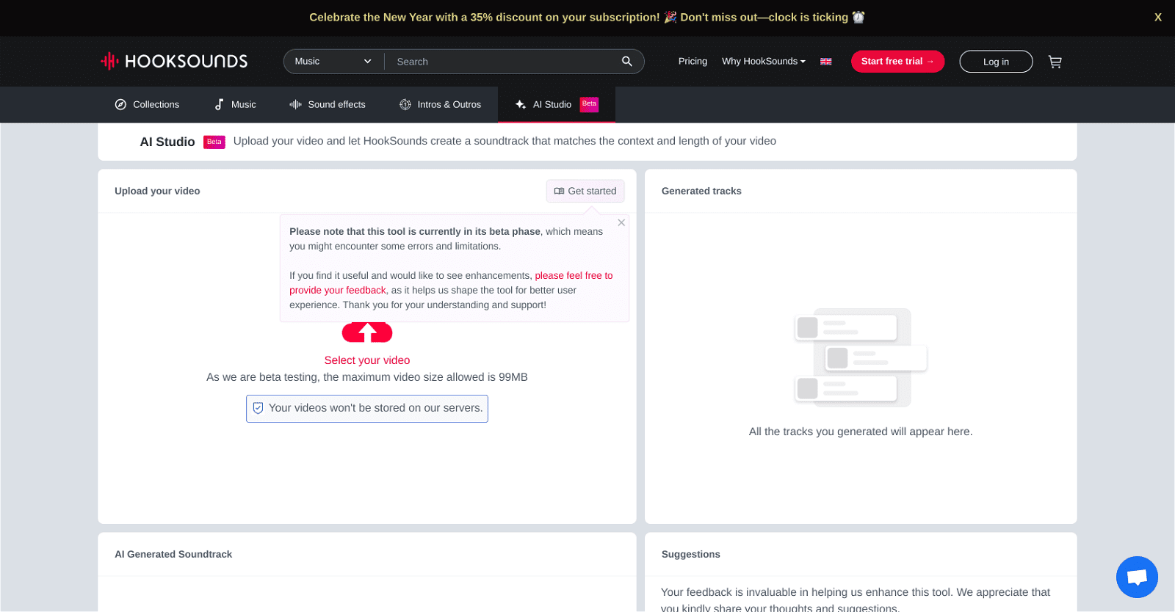
Task: Open the Collections tab
Action: pyautogui.click(x=147, y=104)
